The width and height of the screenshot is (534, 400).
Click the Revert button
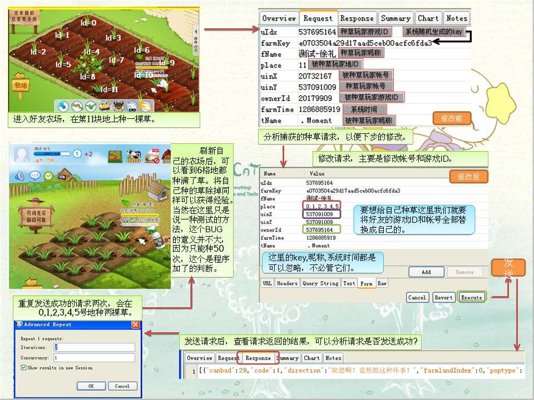(x=443, y=298)
